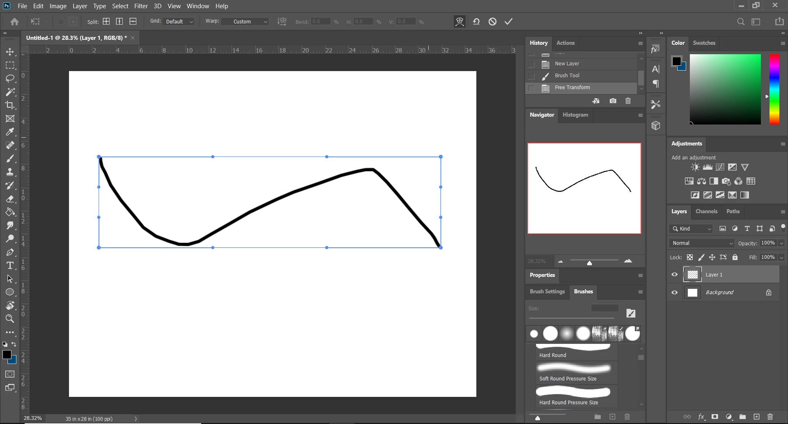Hide Layer 1 visibility eye

point(674,274)
